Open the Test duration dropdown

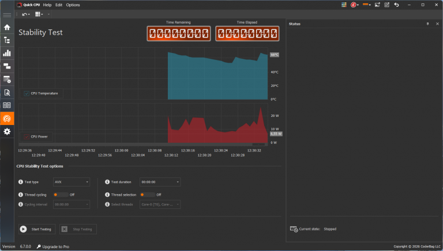coord(160,182)
